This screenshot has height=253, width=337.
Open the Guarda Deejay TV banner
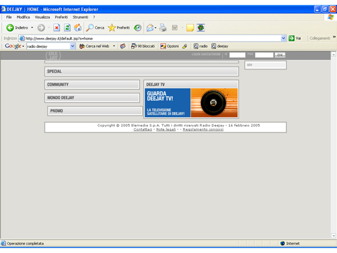click(191, 103)
